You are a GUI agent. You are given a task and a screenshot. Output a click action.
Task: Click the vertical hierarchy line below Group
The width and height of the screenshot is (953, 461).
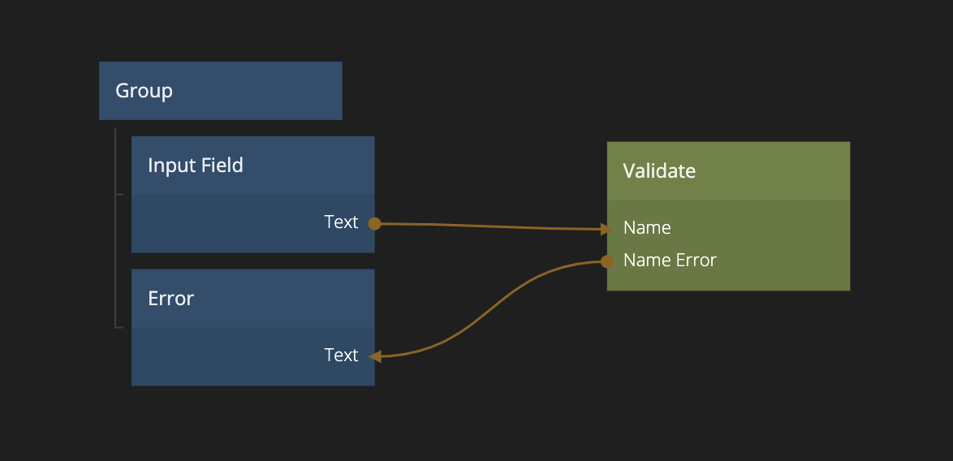(x=115, y=260)
